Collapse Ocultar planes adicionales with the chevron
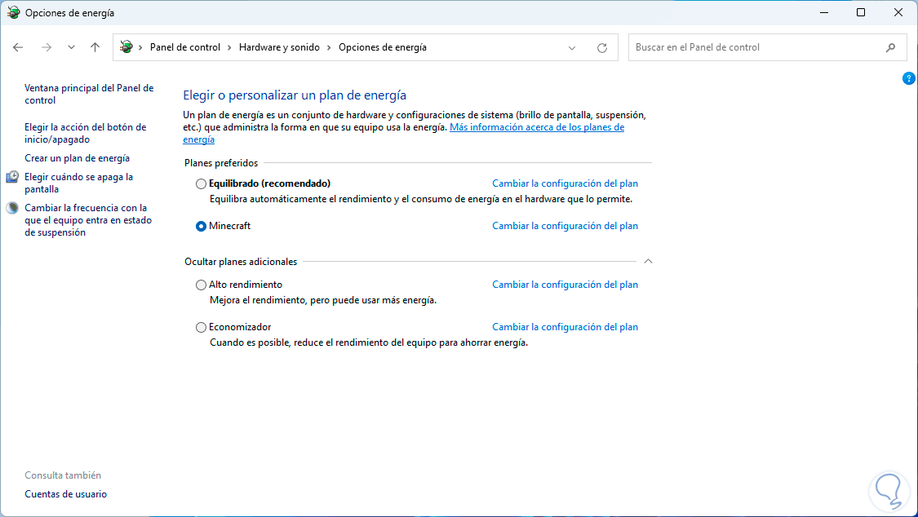The image size is (918, 517). coord(648,262)
